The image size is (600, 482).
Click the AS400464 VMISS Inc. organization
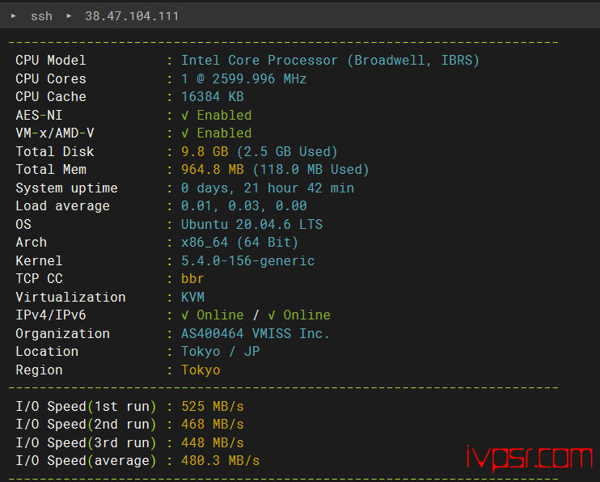point(256,334)
